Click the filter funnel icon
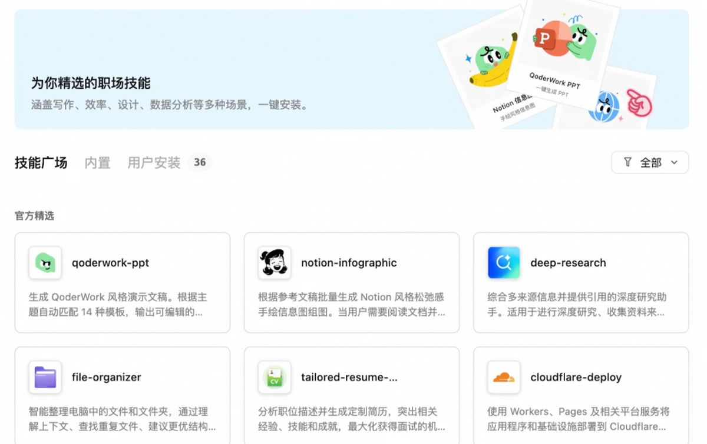 coord(628,162)
